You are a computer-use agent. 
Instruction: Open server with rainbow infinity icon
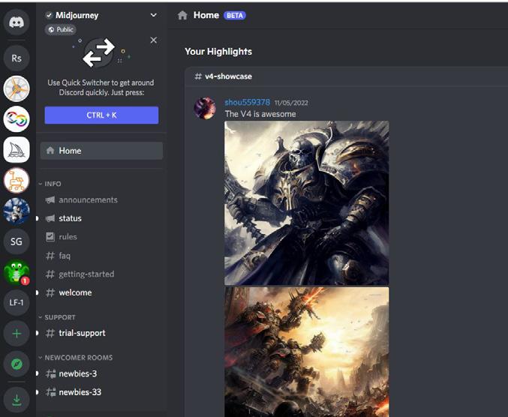click(x=17, y=119)
